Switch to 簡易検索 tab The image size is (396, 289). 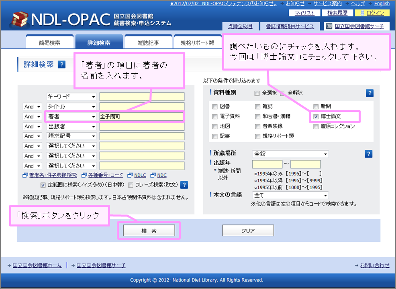49,42
